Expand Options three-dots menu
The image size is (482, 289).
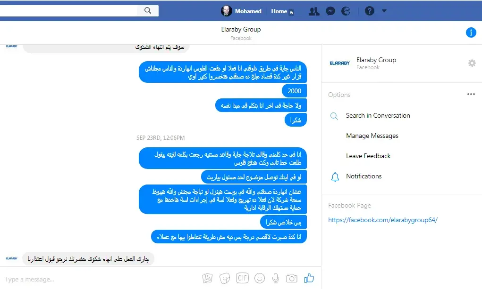(x=471, y=94)
